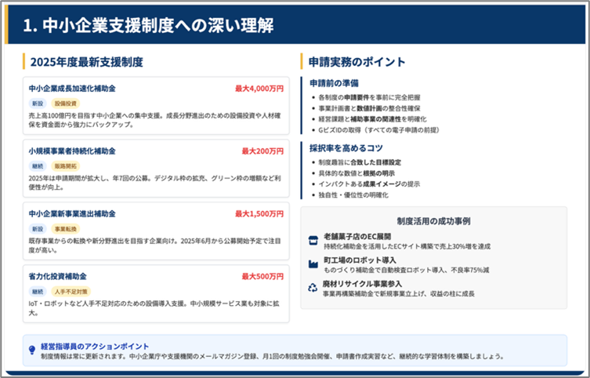Select the 申請実務のポイント section heading

357,61
